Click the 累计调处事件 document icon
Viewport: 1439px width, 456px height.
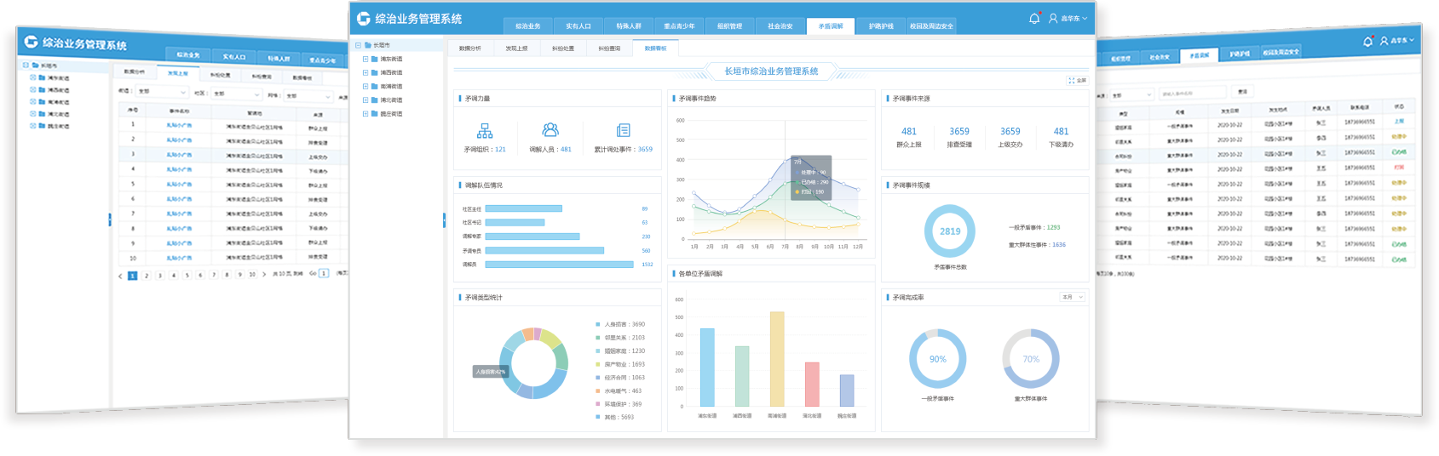(x=623, y=130)
